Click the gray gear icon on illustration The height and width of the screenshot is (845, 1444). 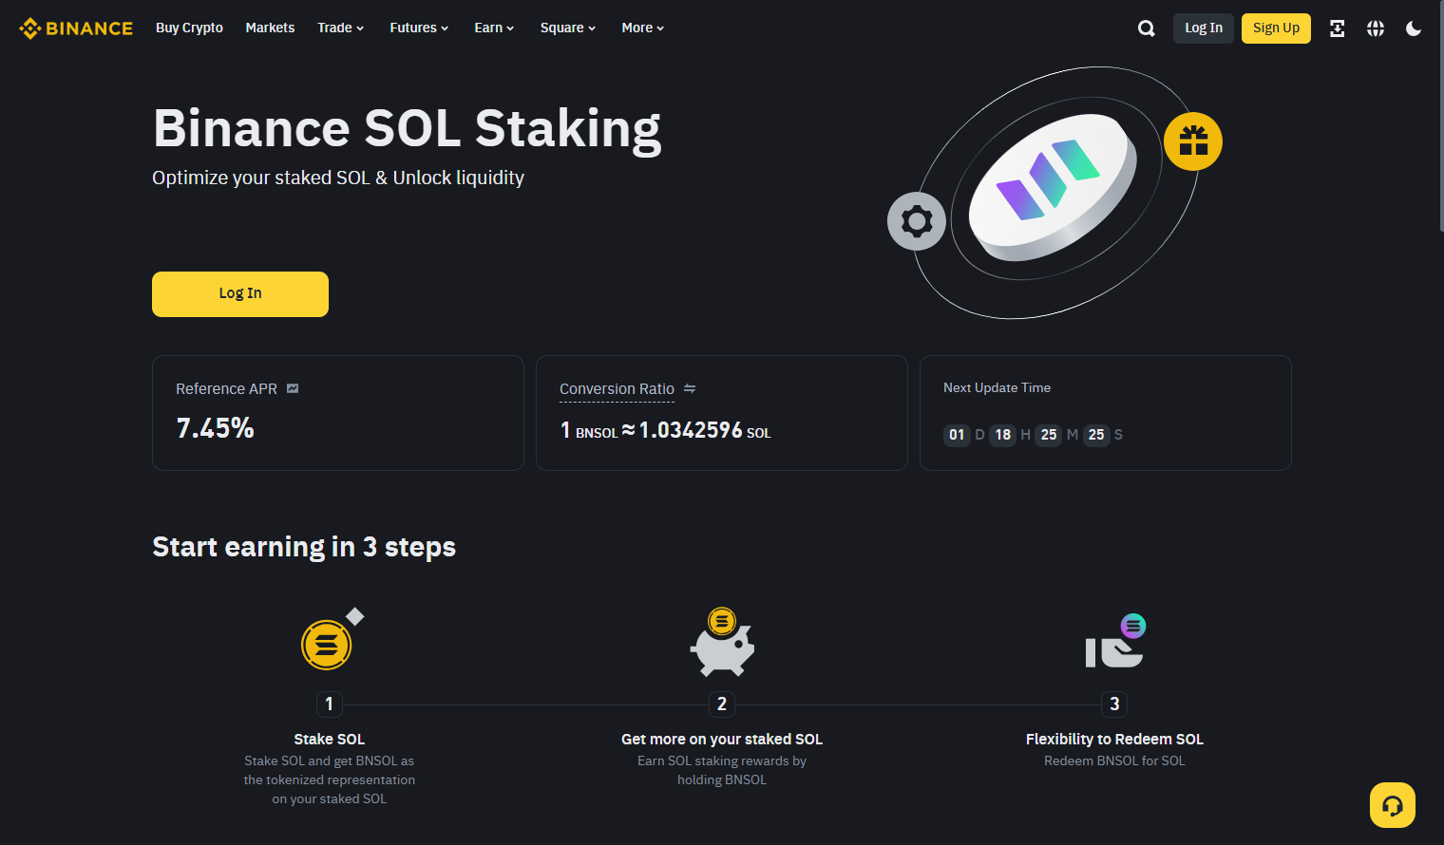pos(917,221)
